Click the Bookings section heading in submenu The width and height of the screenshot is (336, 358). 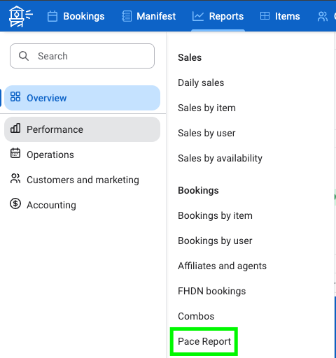coord(198,190)
